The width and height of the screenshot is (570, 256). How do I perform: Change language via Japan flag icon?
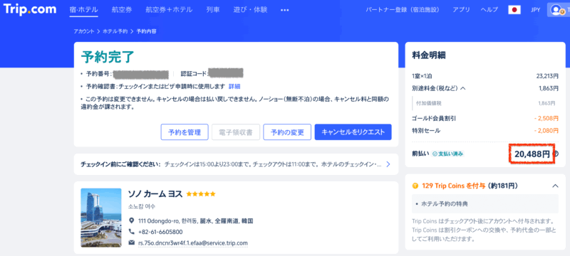click(x=514, y=10)
